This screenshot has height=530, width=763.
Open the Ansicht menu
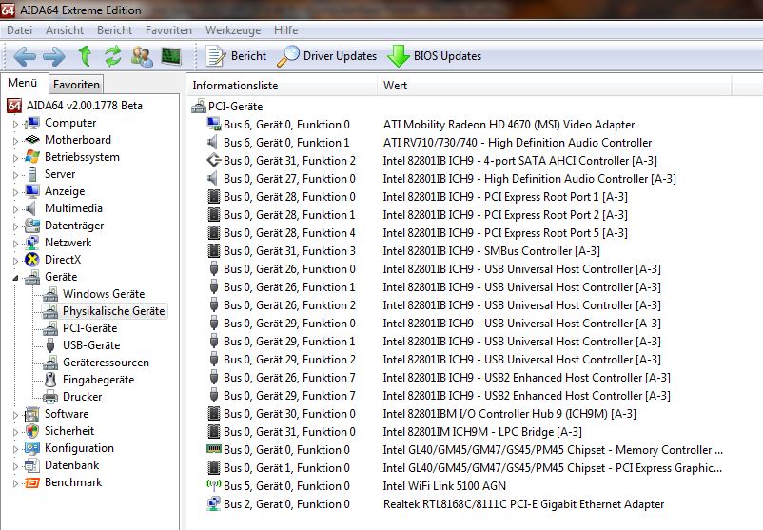pyautogui.click(x=65, y=30)
